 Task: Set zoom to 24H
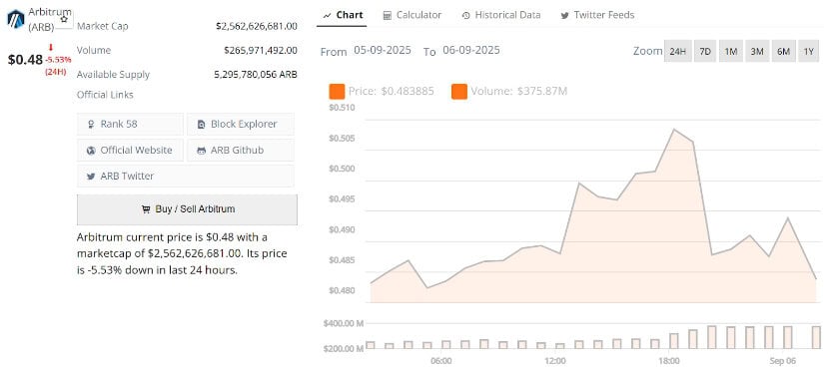click(677, 52)
